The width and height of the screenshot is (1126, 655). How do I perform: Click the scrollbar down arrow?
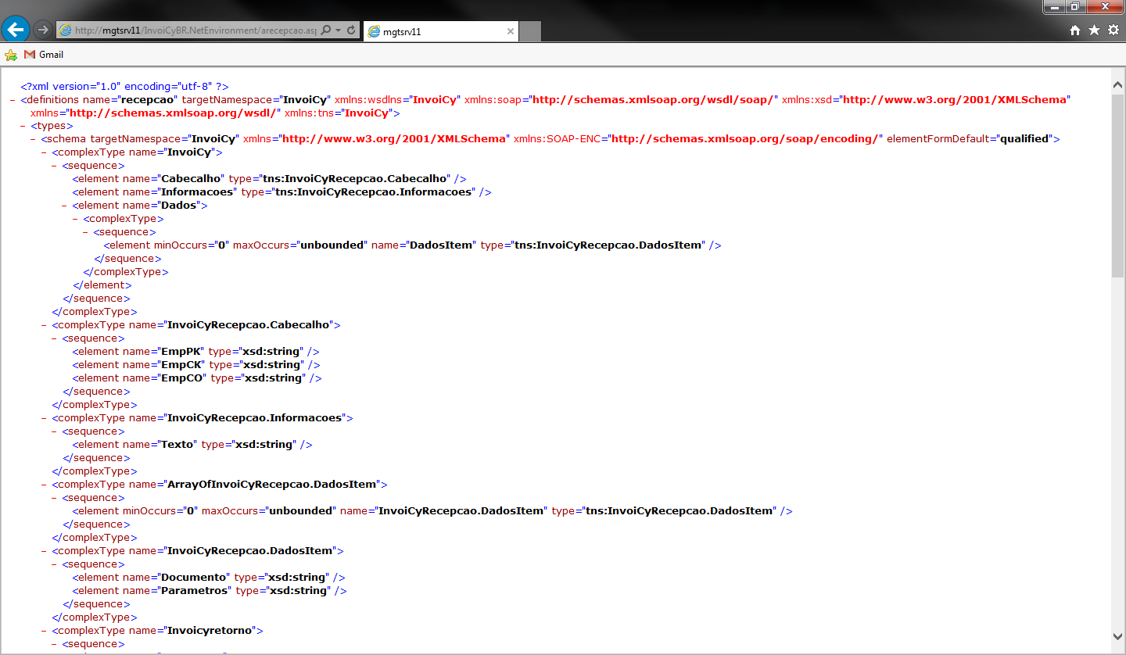(x=1117, y=636)
